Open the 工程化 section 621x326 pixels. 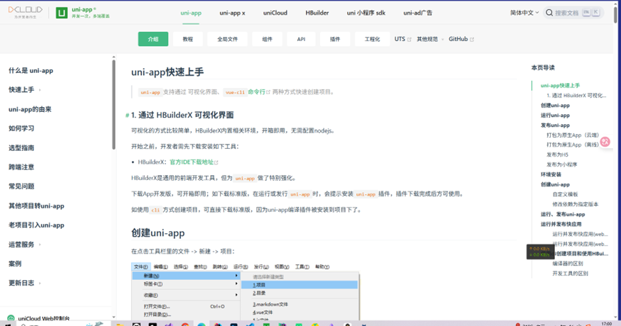point(373,39)
